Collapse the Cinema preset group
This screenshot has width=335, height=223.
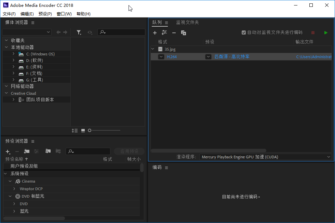(10, 181)
